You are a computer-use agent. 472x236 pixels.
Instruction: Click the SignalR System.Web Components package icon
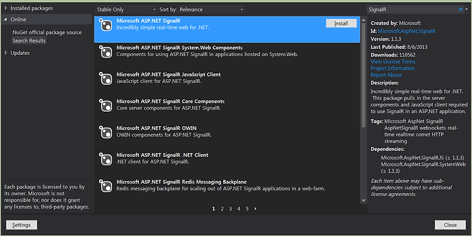pos(106,52)
